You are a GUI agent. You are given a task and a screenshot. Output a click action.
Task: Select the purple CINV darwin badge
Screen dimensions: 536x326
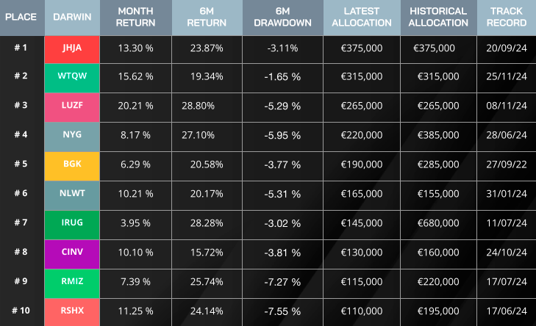click(72, 252)
